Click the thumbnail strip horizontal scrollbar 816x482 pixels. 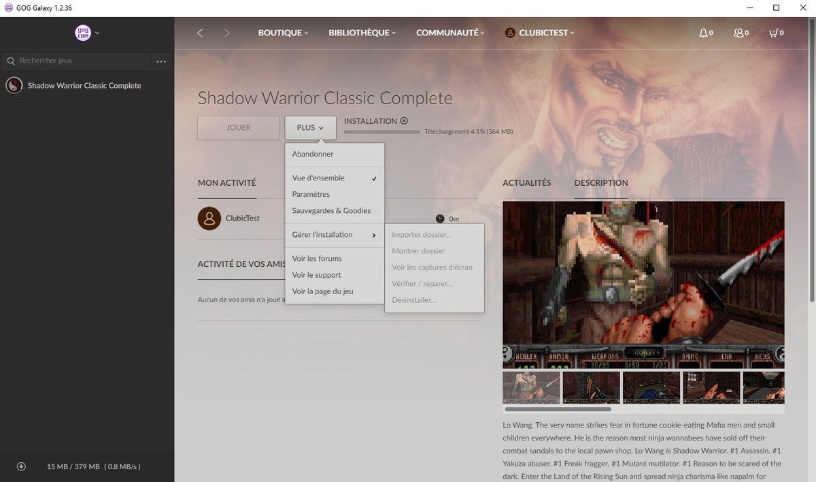558,409
